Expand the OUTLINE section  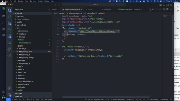point(32,93)
